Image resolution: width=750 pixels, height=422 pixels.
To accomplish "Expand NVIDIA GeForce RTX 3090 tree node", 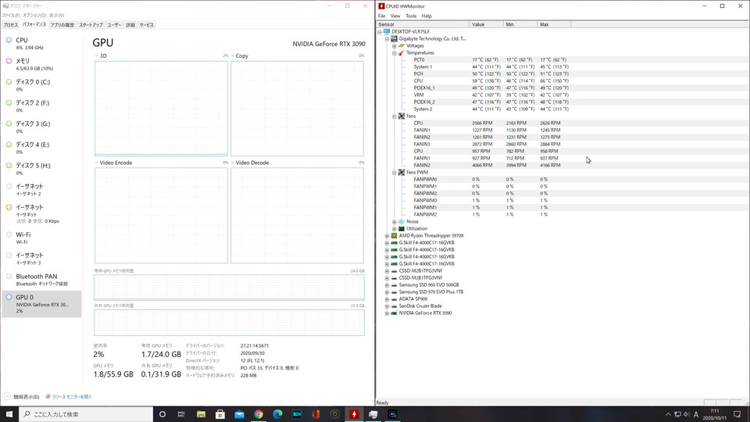I will point(387,313).
